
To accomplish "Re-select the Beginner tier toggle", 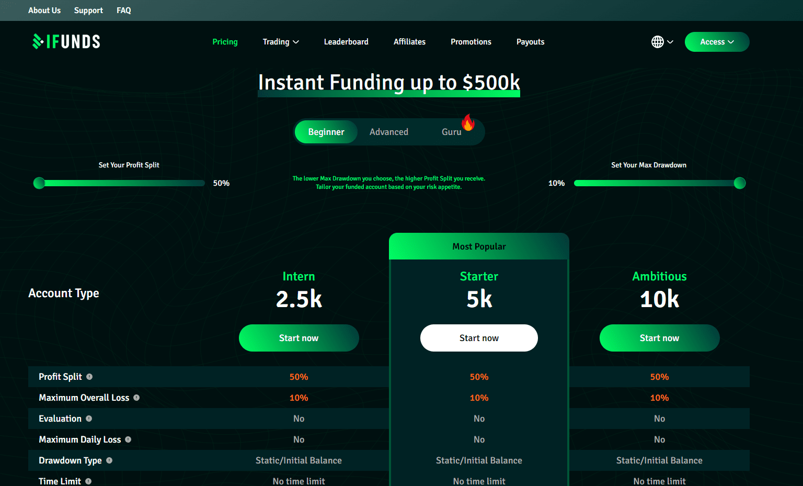I will 326,131.
